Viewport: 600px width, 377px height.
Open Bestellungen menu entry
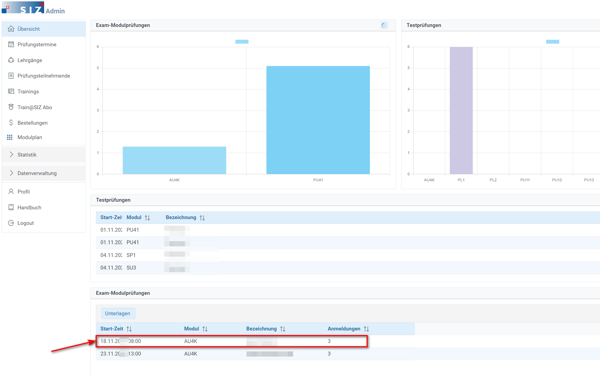[44, 123]
